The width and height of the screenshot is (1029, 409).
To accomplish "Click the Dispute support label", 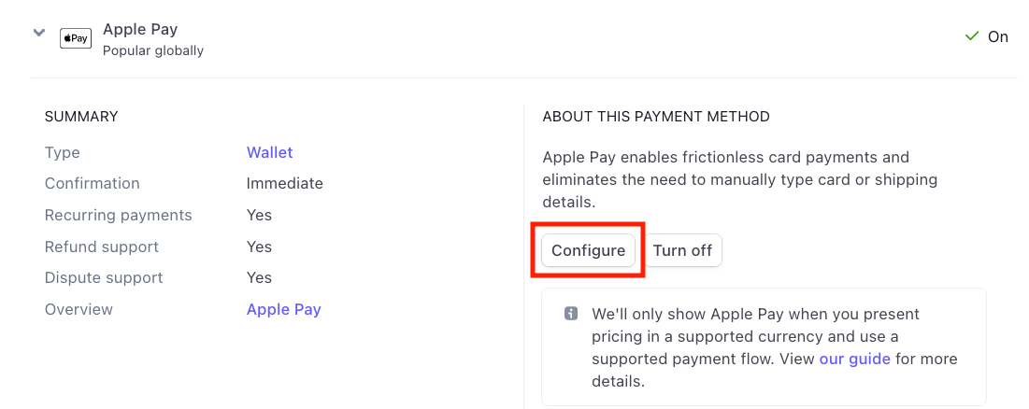I will tap(104, 277).
